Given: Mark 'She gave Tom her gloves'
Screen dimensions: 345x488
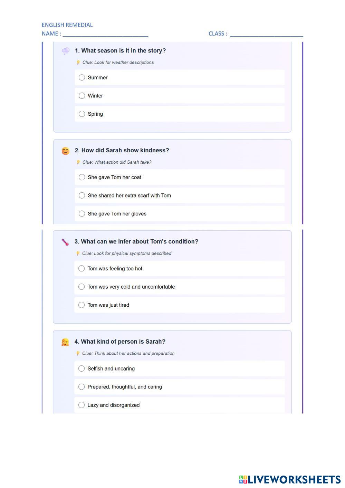Looking at the screenshot, I should (82, 214).
